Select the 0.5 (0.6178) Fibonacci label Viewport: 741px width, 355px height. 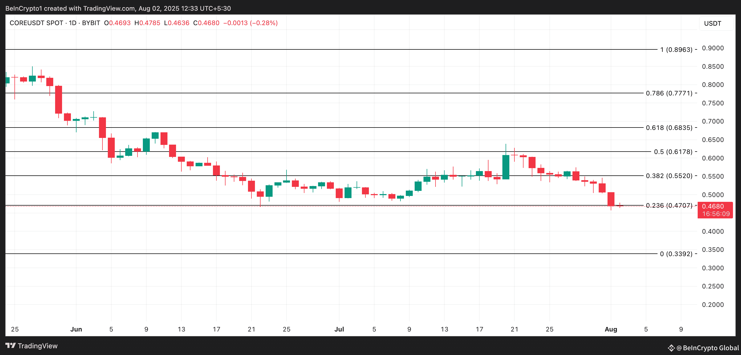[x=673, y=152]
